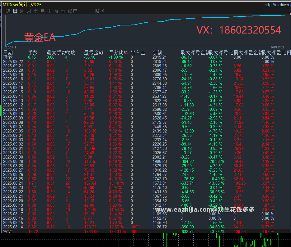Click balance 2800.85 on 2025.09.19
The height and width of the screenshot is (247, 291).
(x=160, y=74)
